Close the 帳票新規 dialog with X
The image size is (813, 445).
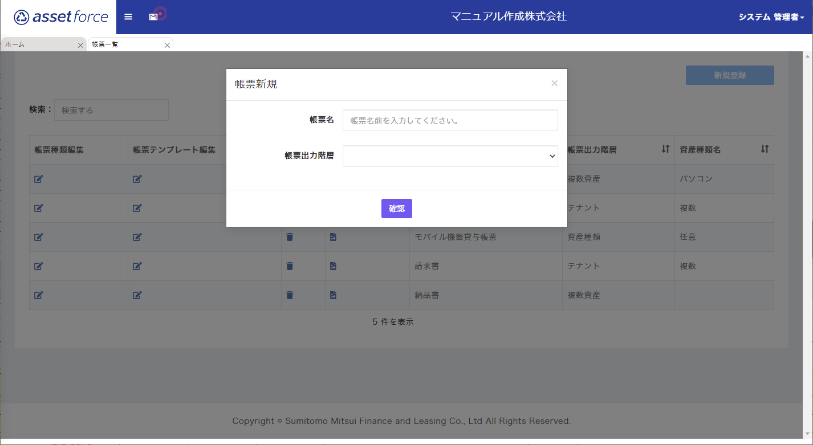pos(554,83)
